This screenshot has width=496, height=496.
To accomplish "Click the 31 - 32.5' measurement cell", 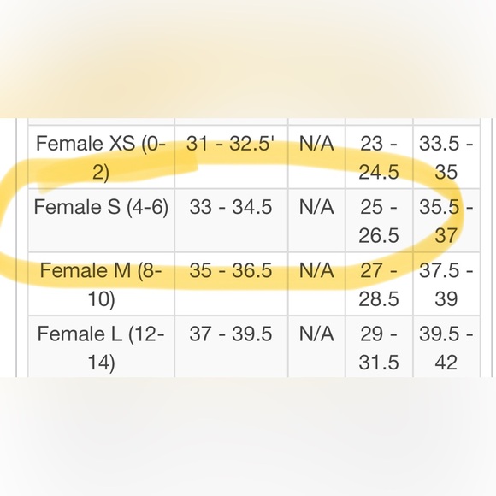I will coord(231,157).
